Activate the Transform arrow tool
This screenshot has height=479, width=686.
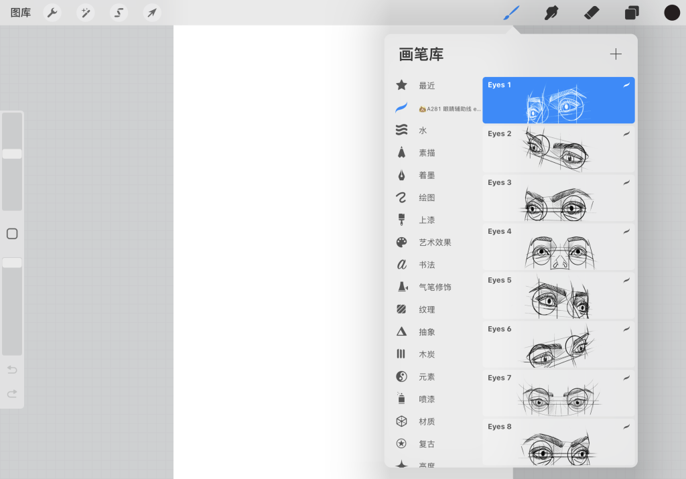(152, 13)
